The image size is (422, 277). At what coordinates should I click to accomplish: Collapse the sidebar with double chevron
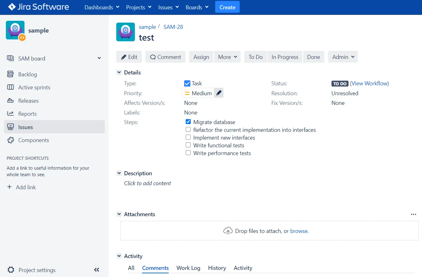click(x=96, y=270)
